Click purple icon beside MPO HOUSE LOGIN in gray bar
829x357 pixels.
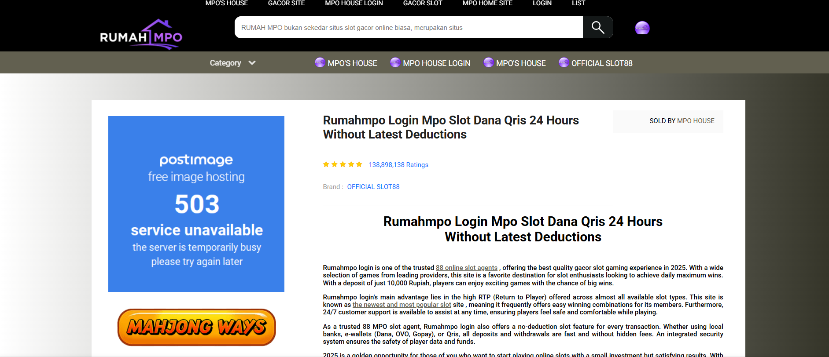(x=395, y=62)
